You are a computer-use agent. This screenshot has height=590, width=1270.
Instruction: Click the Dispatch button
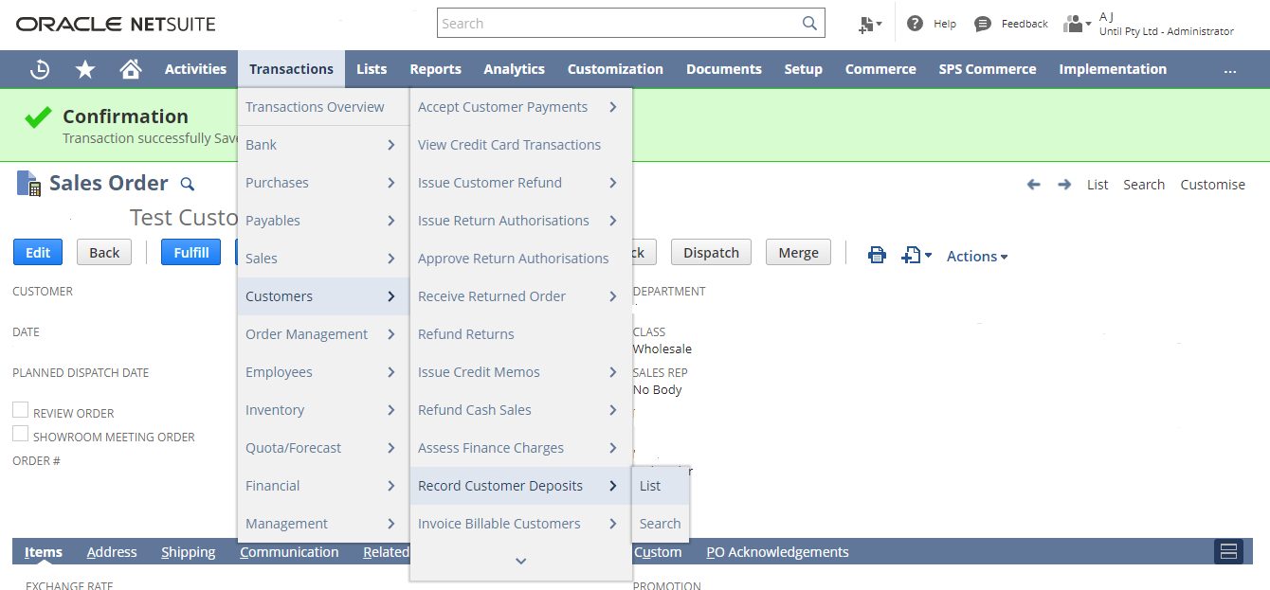pos(711,252)
